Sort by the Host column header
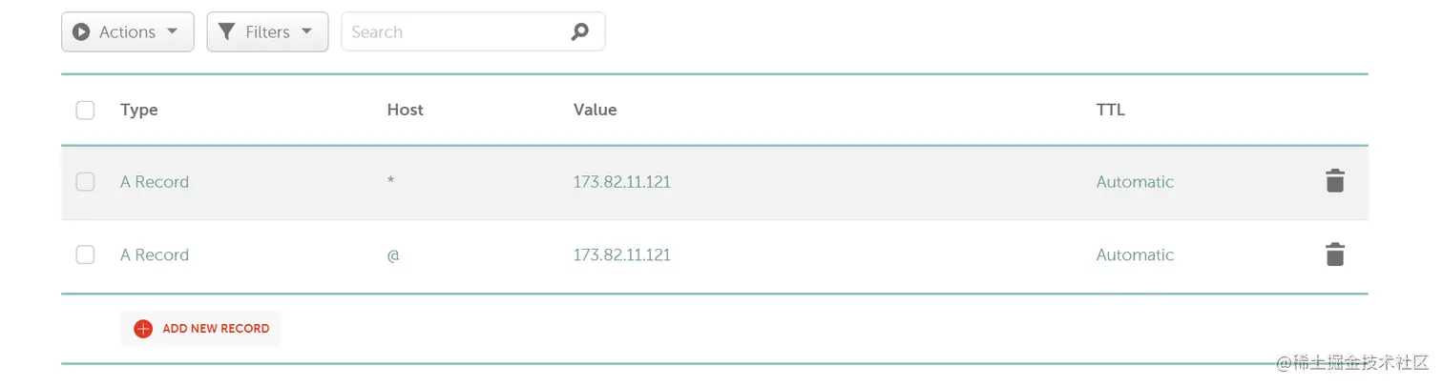This screenshot has width=1443, height=386. point(405,110)
